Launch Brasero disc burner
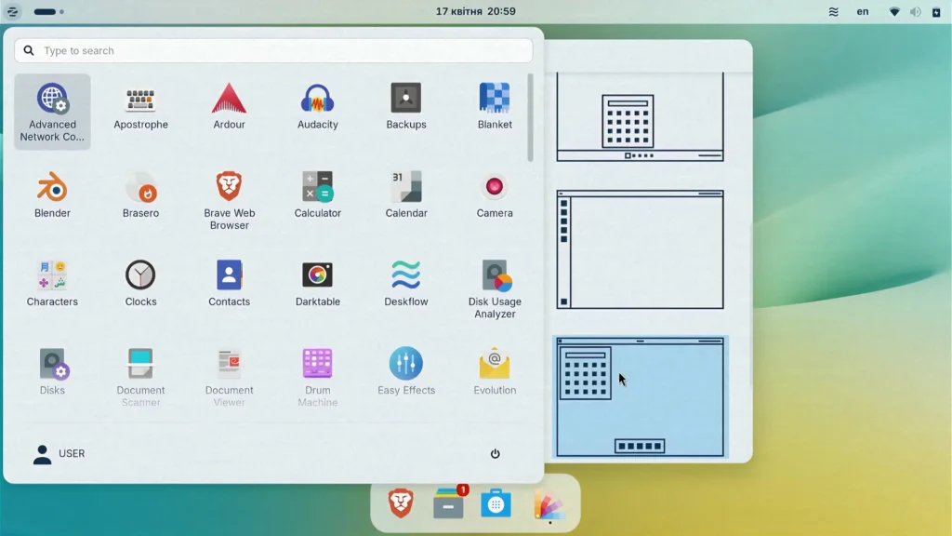Viewport: 952px width, 536px height. 140,195
